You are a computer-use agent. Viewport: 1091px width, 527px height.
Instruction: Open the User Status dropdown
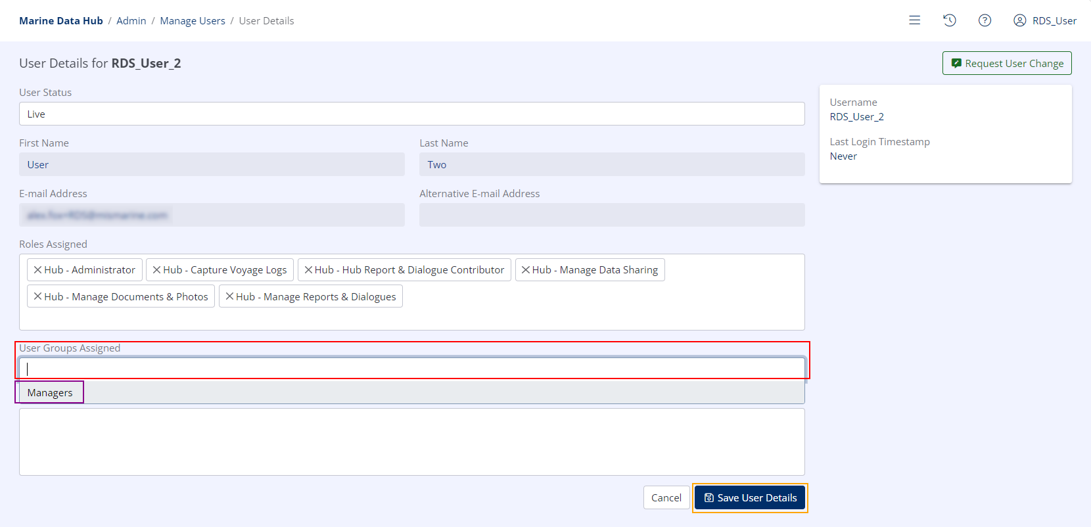[x=411, y=114]
